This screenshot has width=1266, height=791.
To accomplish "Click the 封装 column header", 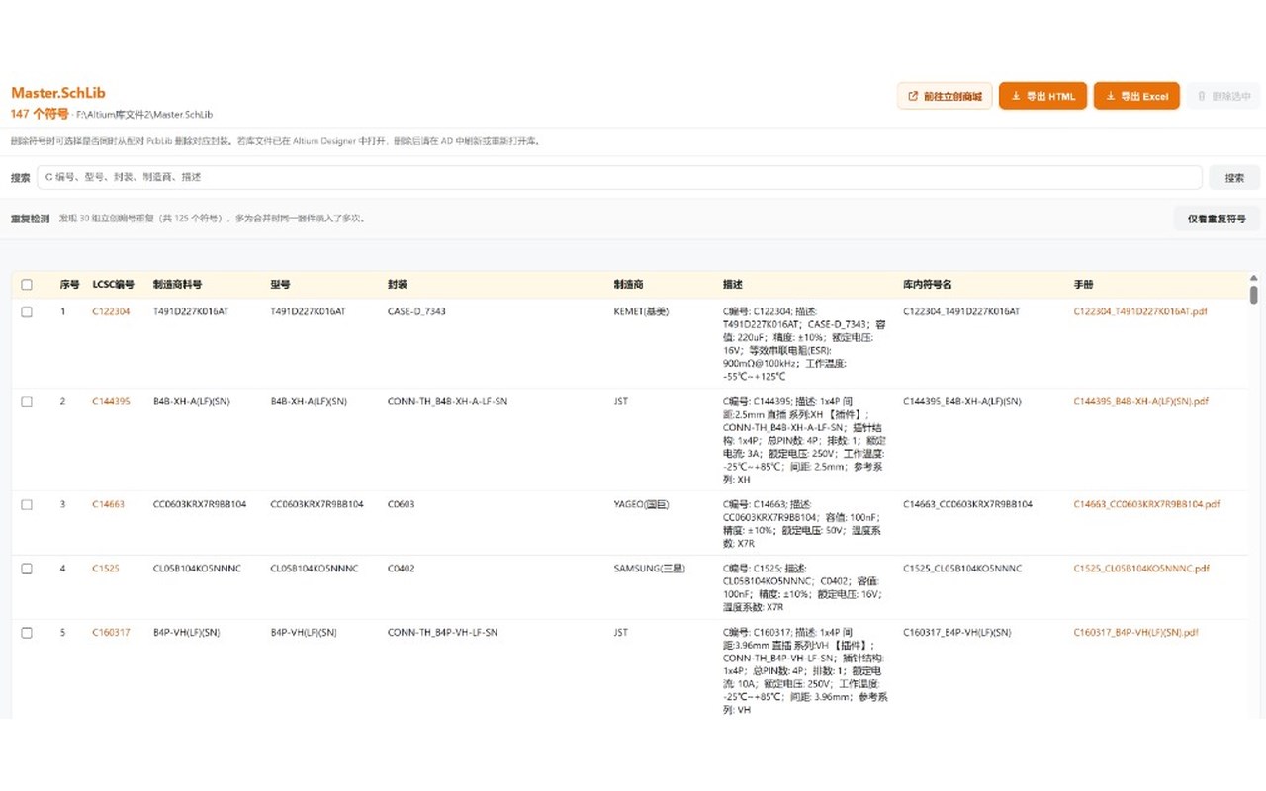I will [x=398, y=285].
